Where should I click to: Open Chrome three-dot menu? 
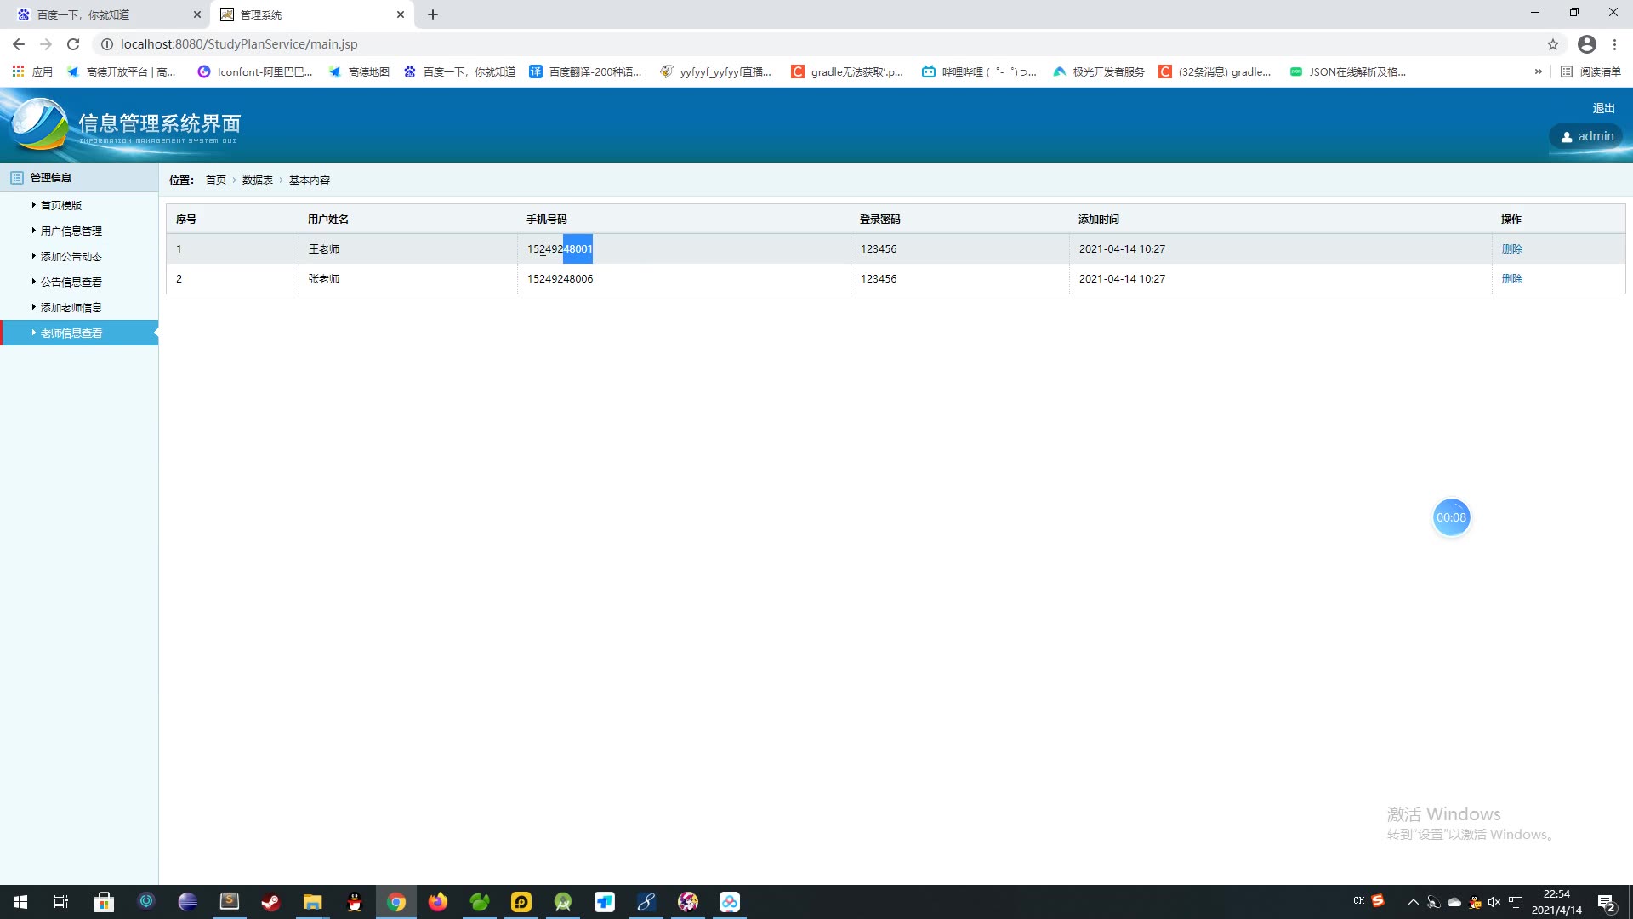point(1614,44)
